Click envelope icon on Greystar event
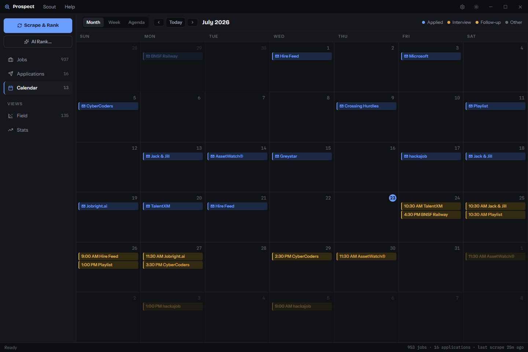The width and height of the screenshot is (528, 352). coord(277,157)
